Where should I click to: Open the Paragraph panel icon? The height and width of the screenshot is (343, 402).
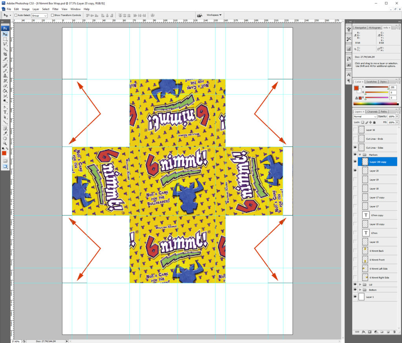(x=349, y=81)
